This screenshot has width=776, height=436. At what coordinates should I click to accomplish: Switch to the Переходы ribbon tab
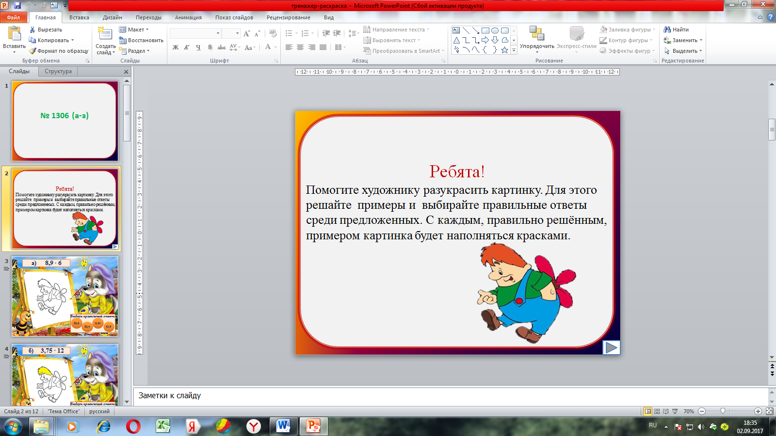(148, 17)
